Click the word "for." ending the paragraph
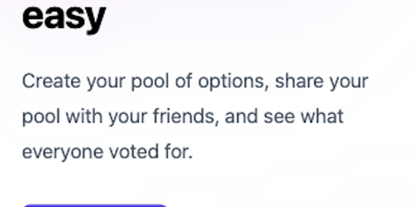 [x=178, y=152]
